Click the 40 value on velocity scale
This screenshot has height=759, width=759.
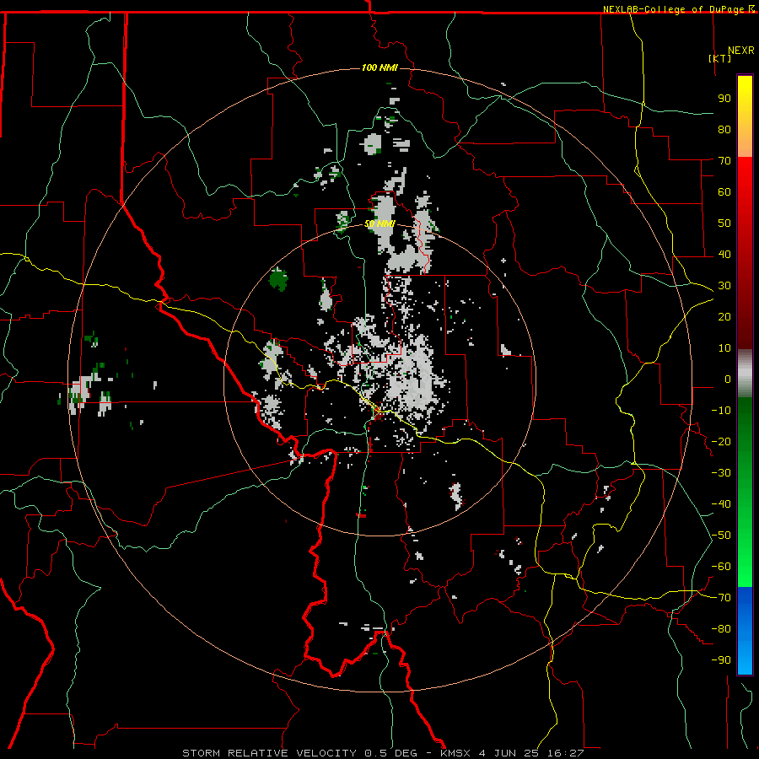pyautogui.click(x=724, y=255)
